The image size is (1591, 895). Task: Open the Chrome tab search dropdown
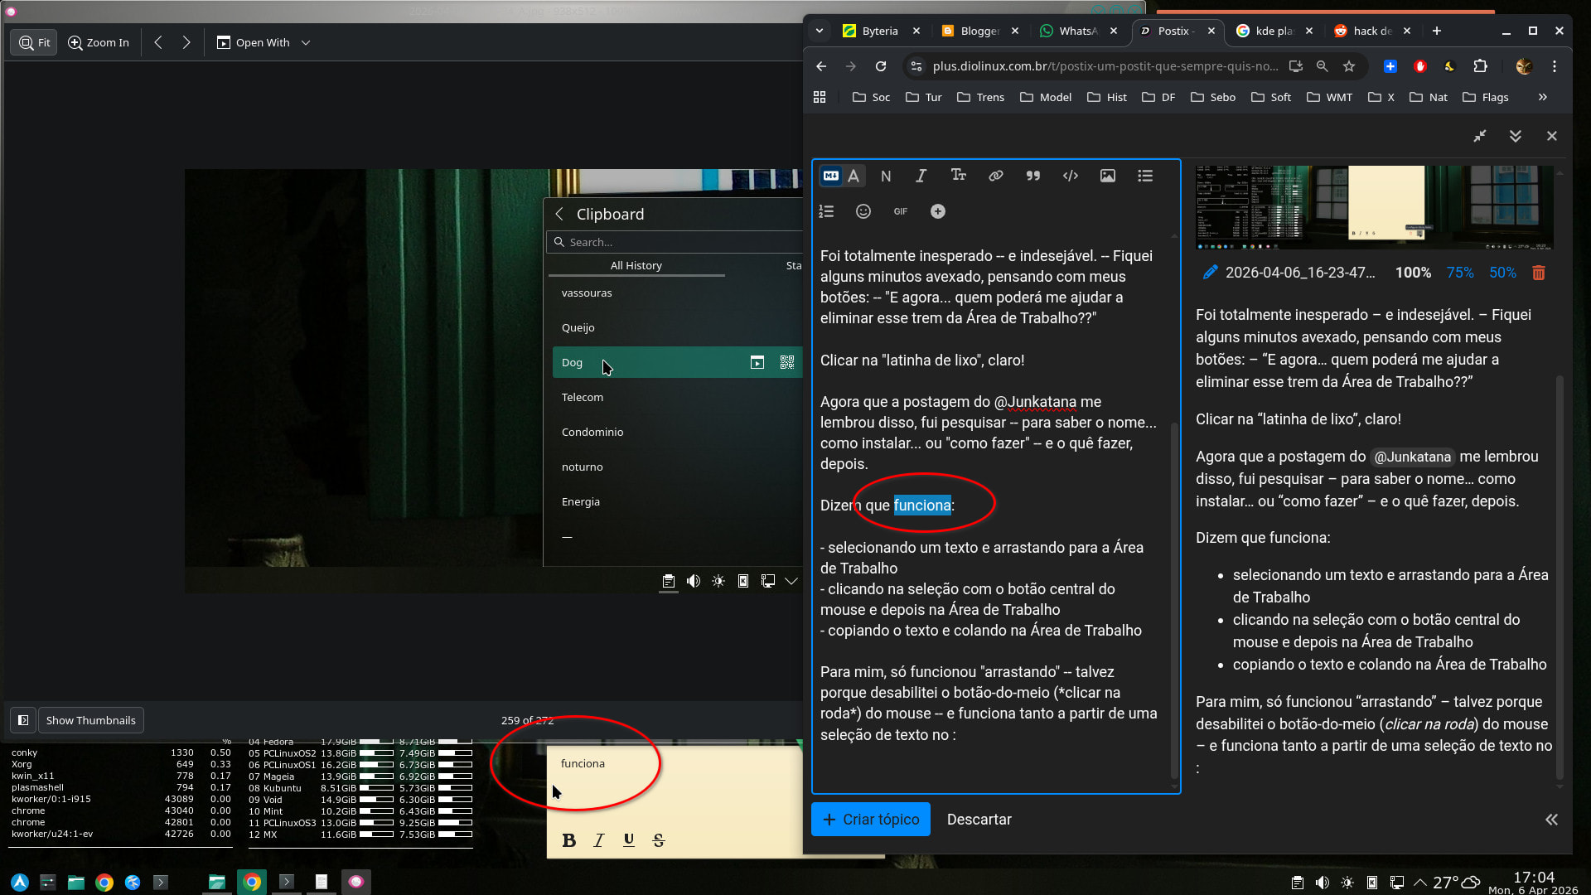tap(819, 31)
